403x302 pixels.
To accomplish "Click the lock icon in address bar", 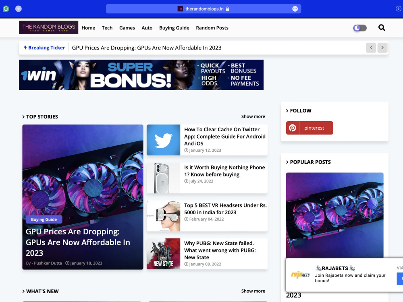I will coord(227,9).
